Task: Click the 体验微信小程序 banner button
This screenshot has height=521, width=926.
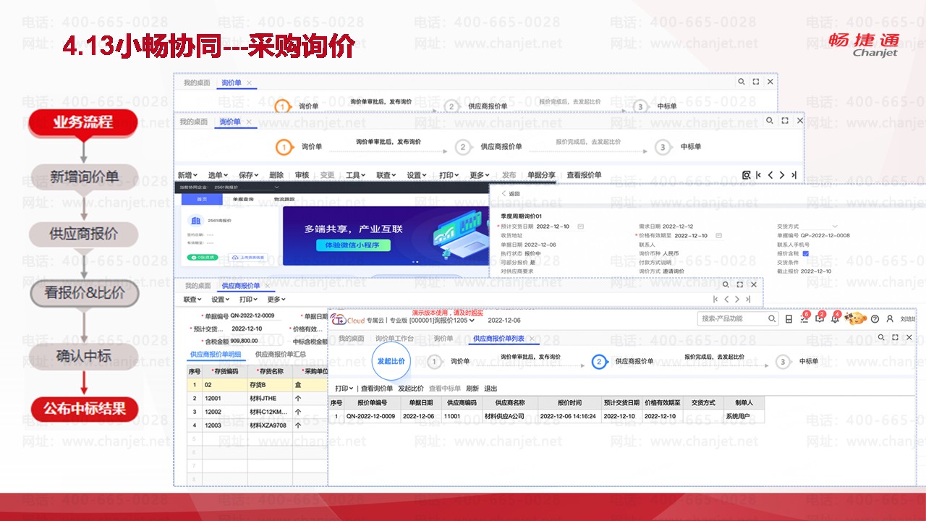Action: (353, 245)
